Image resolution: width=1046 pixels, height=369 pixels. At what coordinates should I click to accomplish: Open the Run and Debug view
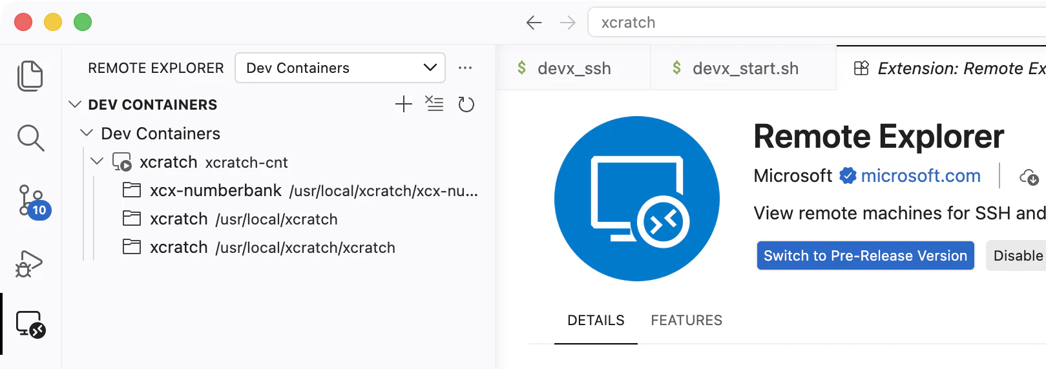pyautogui.click(x=29, y=264)
